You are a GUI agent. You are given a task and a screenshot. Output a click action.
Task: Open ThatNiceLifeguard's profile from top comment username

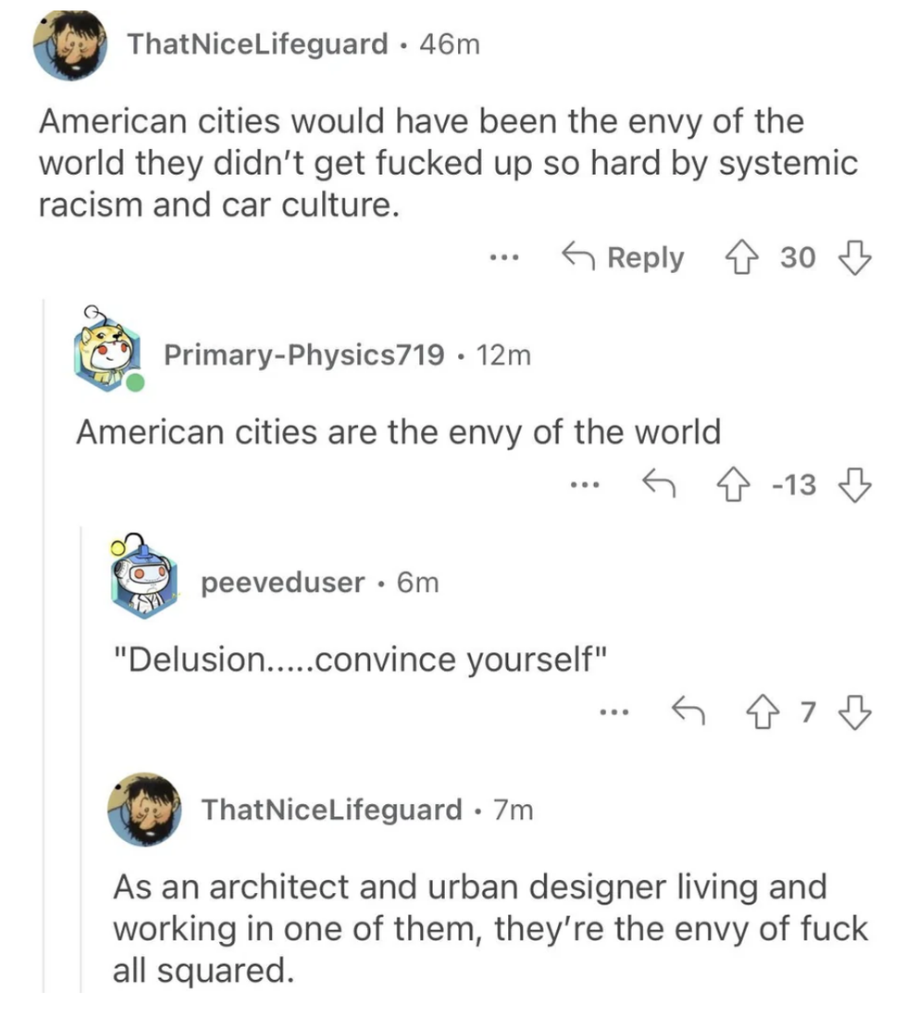pos(256,43)
